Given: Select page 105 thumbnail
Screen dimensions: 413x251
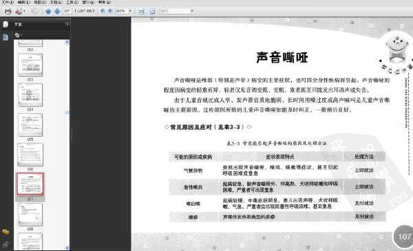Looking at the screenshot, I should (30, 125).
